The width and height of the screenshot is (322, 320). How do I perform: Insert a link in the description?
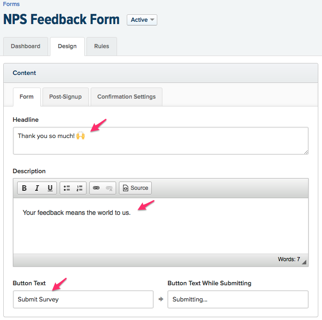click(x=96, y=188)
